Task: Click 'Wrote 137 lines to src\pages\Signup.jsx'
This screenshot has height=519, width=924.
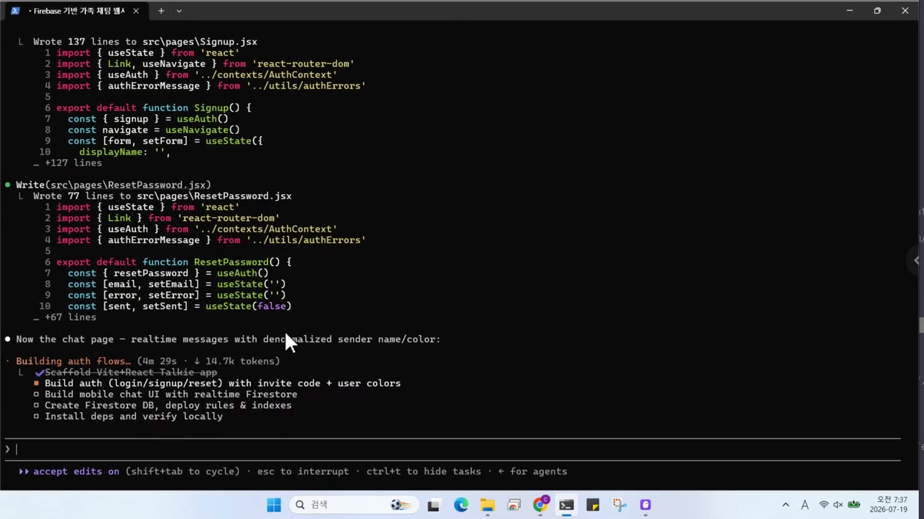Action: pyautogui.click(x=145, y=42)
